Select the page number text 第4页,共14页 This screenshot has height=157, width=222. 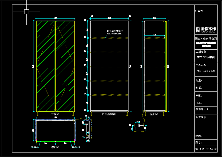(x=206, y=149)
